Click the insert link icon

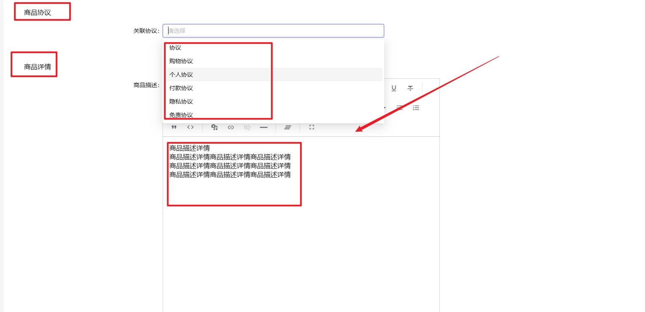tap(231, 127)
